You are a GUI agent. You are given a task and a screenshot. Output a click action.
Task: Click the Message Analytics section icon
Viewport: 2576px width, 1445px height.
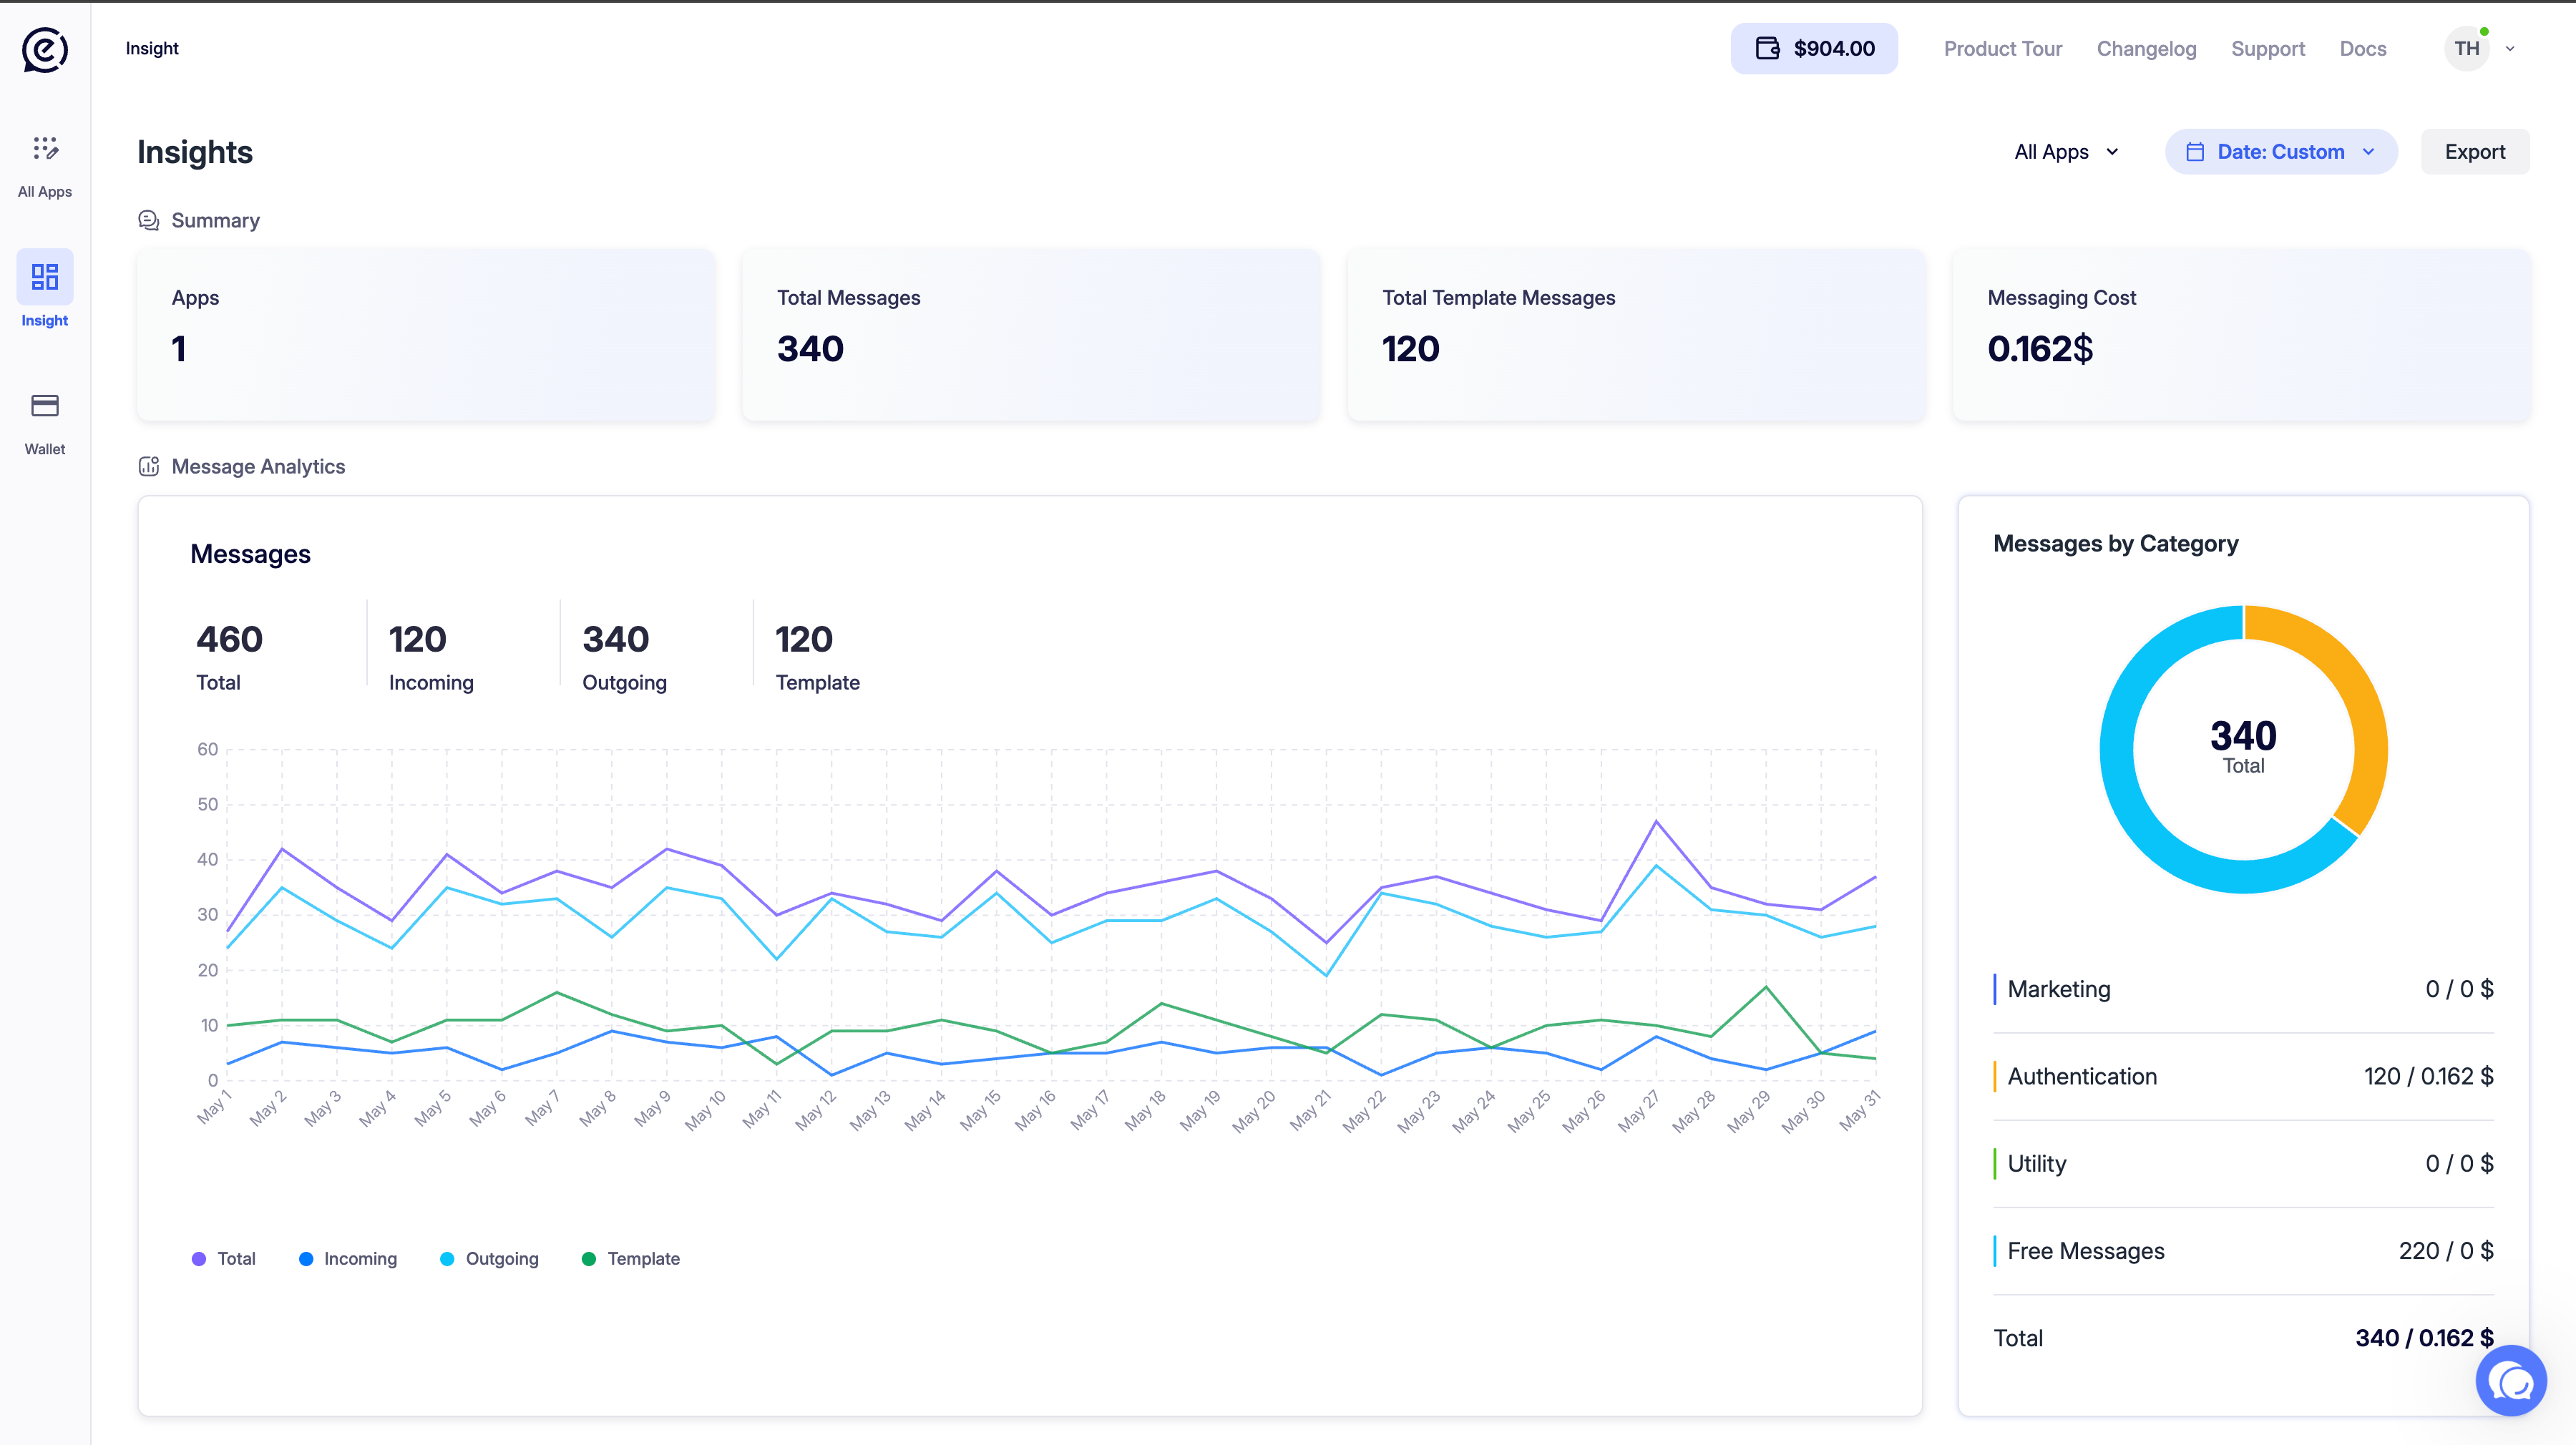coord(149,466)
